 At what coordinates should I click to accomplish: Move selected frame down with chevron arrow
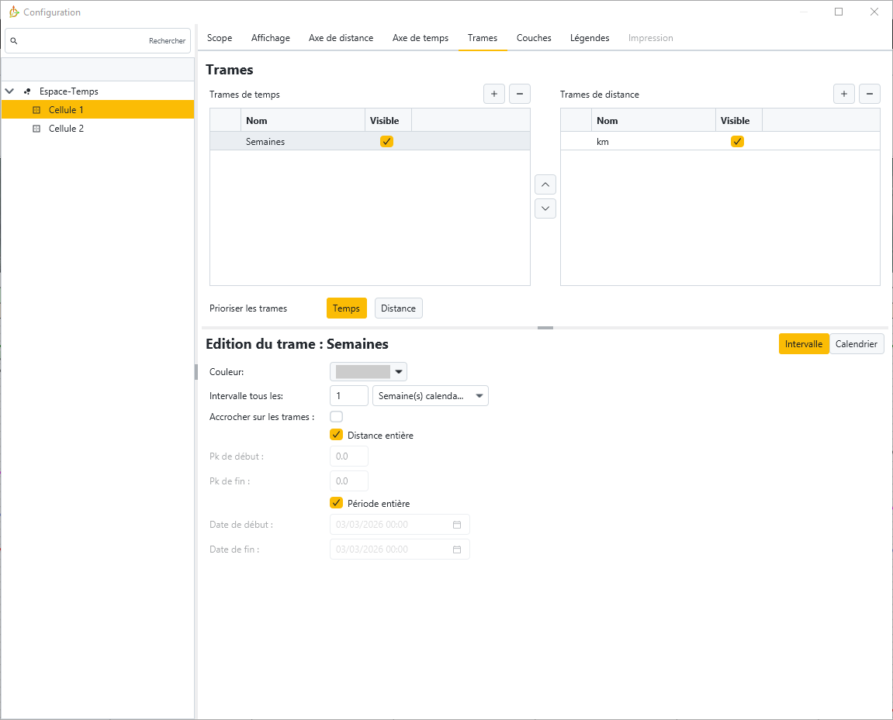click(x=545, y=208)
